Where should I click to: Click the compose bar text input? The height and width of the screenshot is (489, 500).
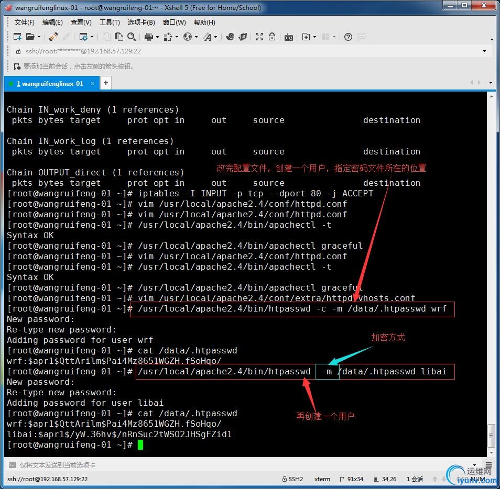(x=242, y=465)
